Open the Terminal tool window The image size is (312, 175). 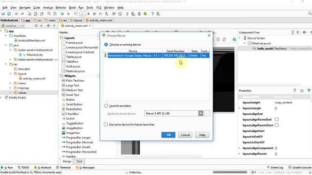point(63,167)
